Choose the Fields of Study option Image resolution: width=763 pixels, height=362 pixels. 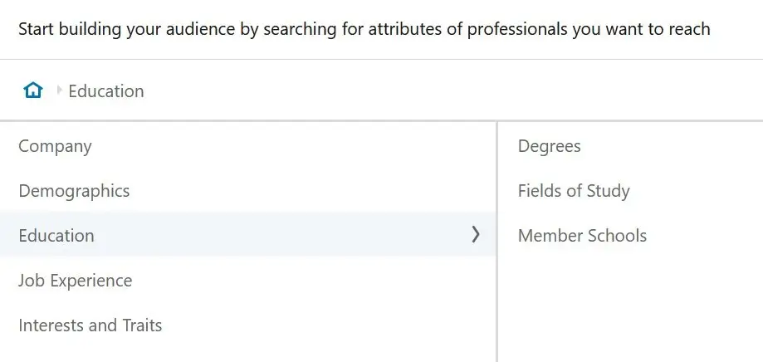click(574, 191)
